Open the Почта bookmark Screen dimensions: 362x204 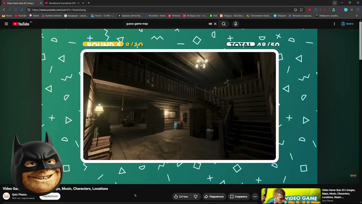7,16
